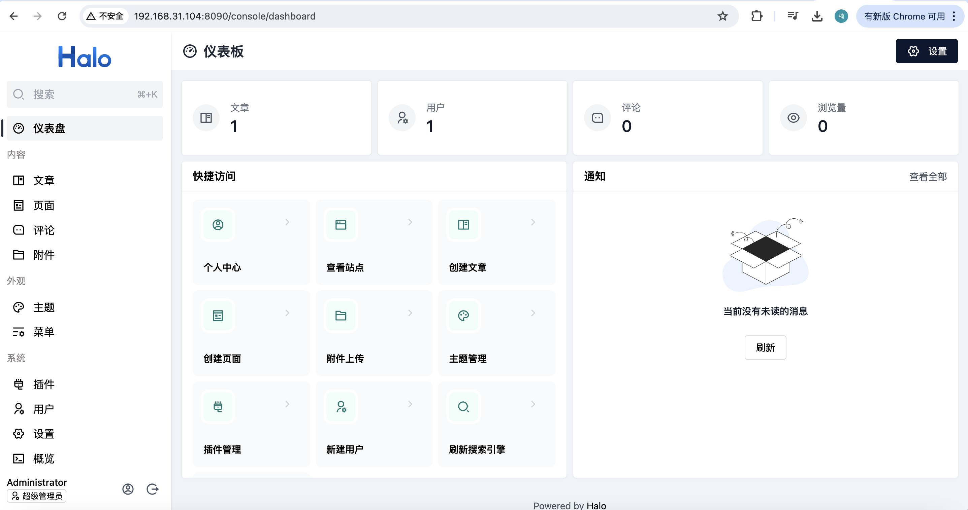
Task: Click chevron on the 新建用户 card
Action: 410,404
